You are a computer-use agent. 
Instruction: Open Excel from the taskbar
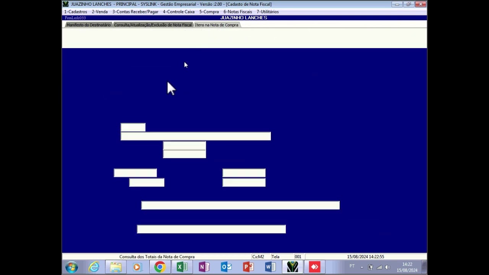(182, 267)
